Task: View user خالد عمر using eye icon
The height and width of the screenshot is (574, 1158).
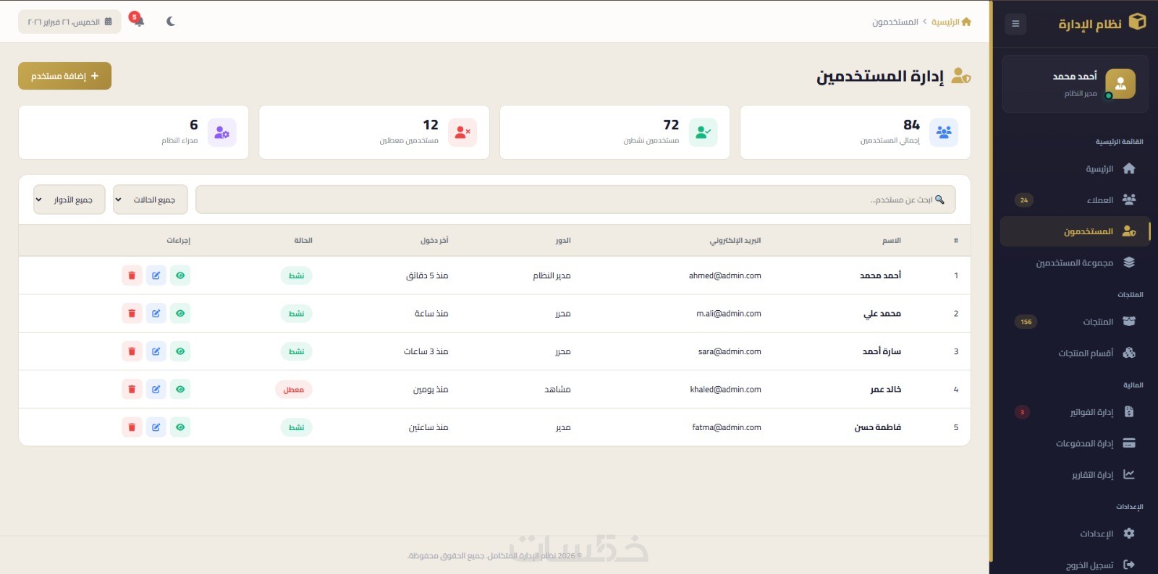Action: 180,390
